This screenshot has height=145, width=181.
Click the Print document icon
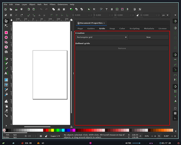pyautogui.click(x=21, y=9)
